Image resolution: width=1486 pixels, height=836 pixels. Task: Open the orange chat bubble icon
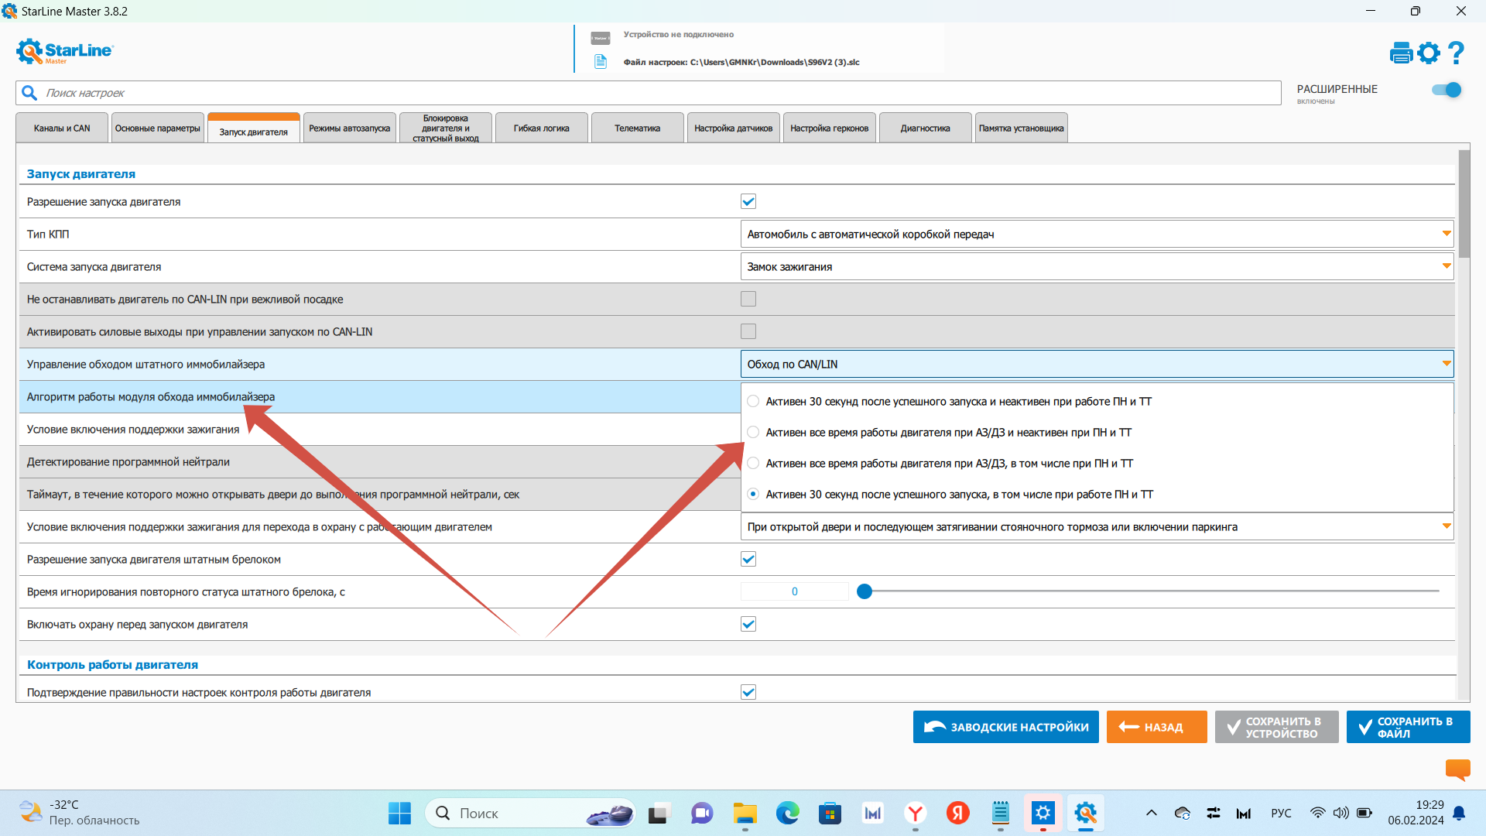click(x=1457, y=769)
